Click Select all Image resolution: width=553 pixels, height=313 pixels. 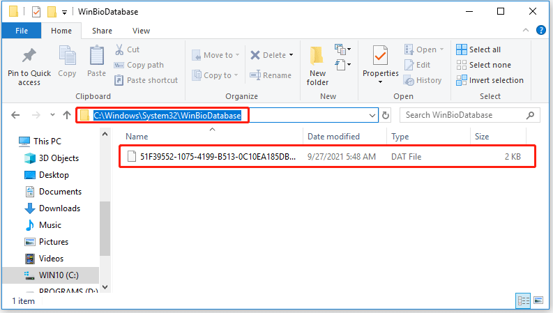(478, 49)
